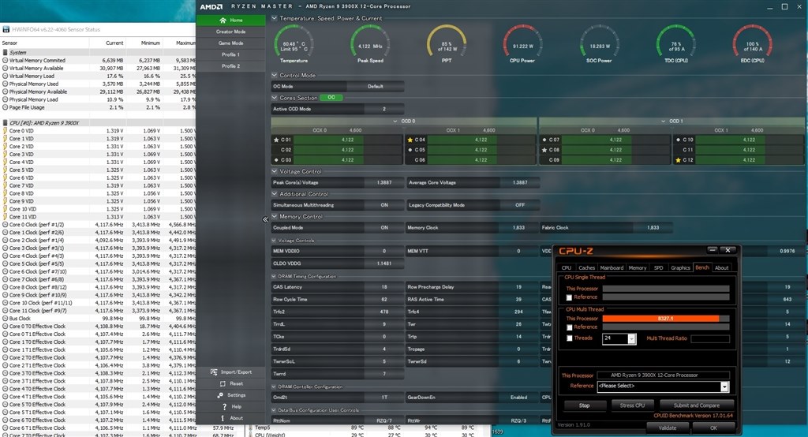Click the About info icon in Ryzen Master
This screenshot has width=808, height=437.
pos(223,418)
